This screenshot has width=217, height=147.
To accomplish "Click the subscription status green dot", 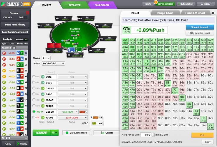I will (179, 4).
